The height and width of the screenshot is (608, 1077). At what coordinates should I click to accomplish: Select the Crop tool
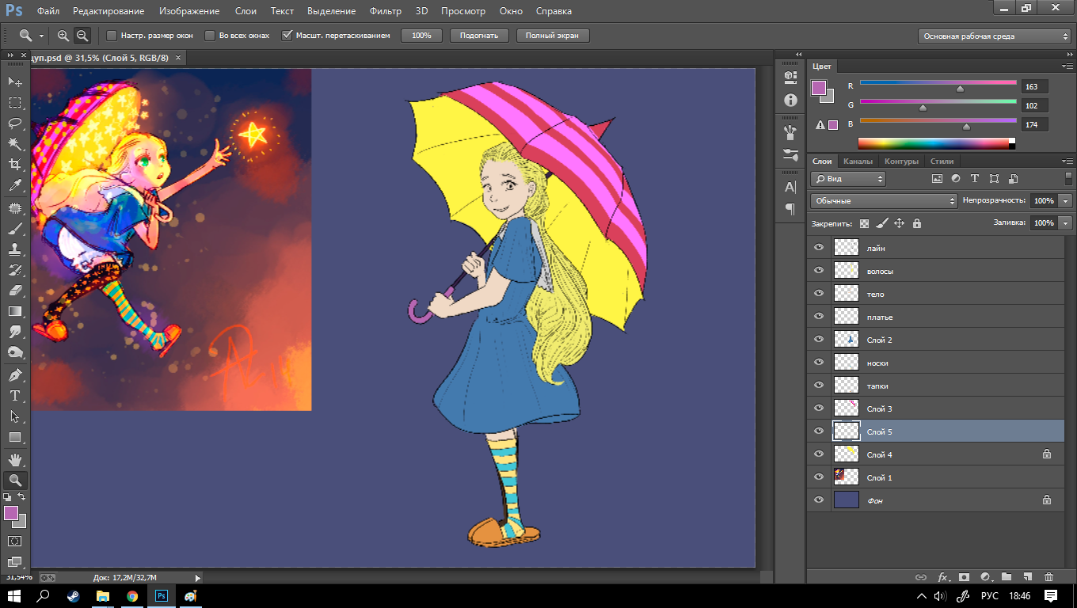click(15, 165)
